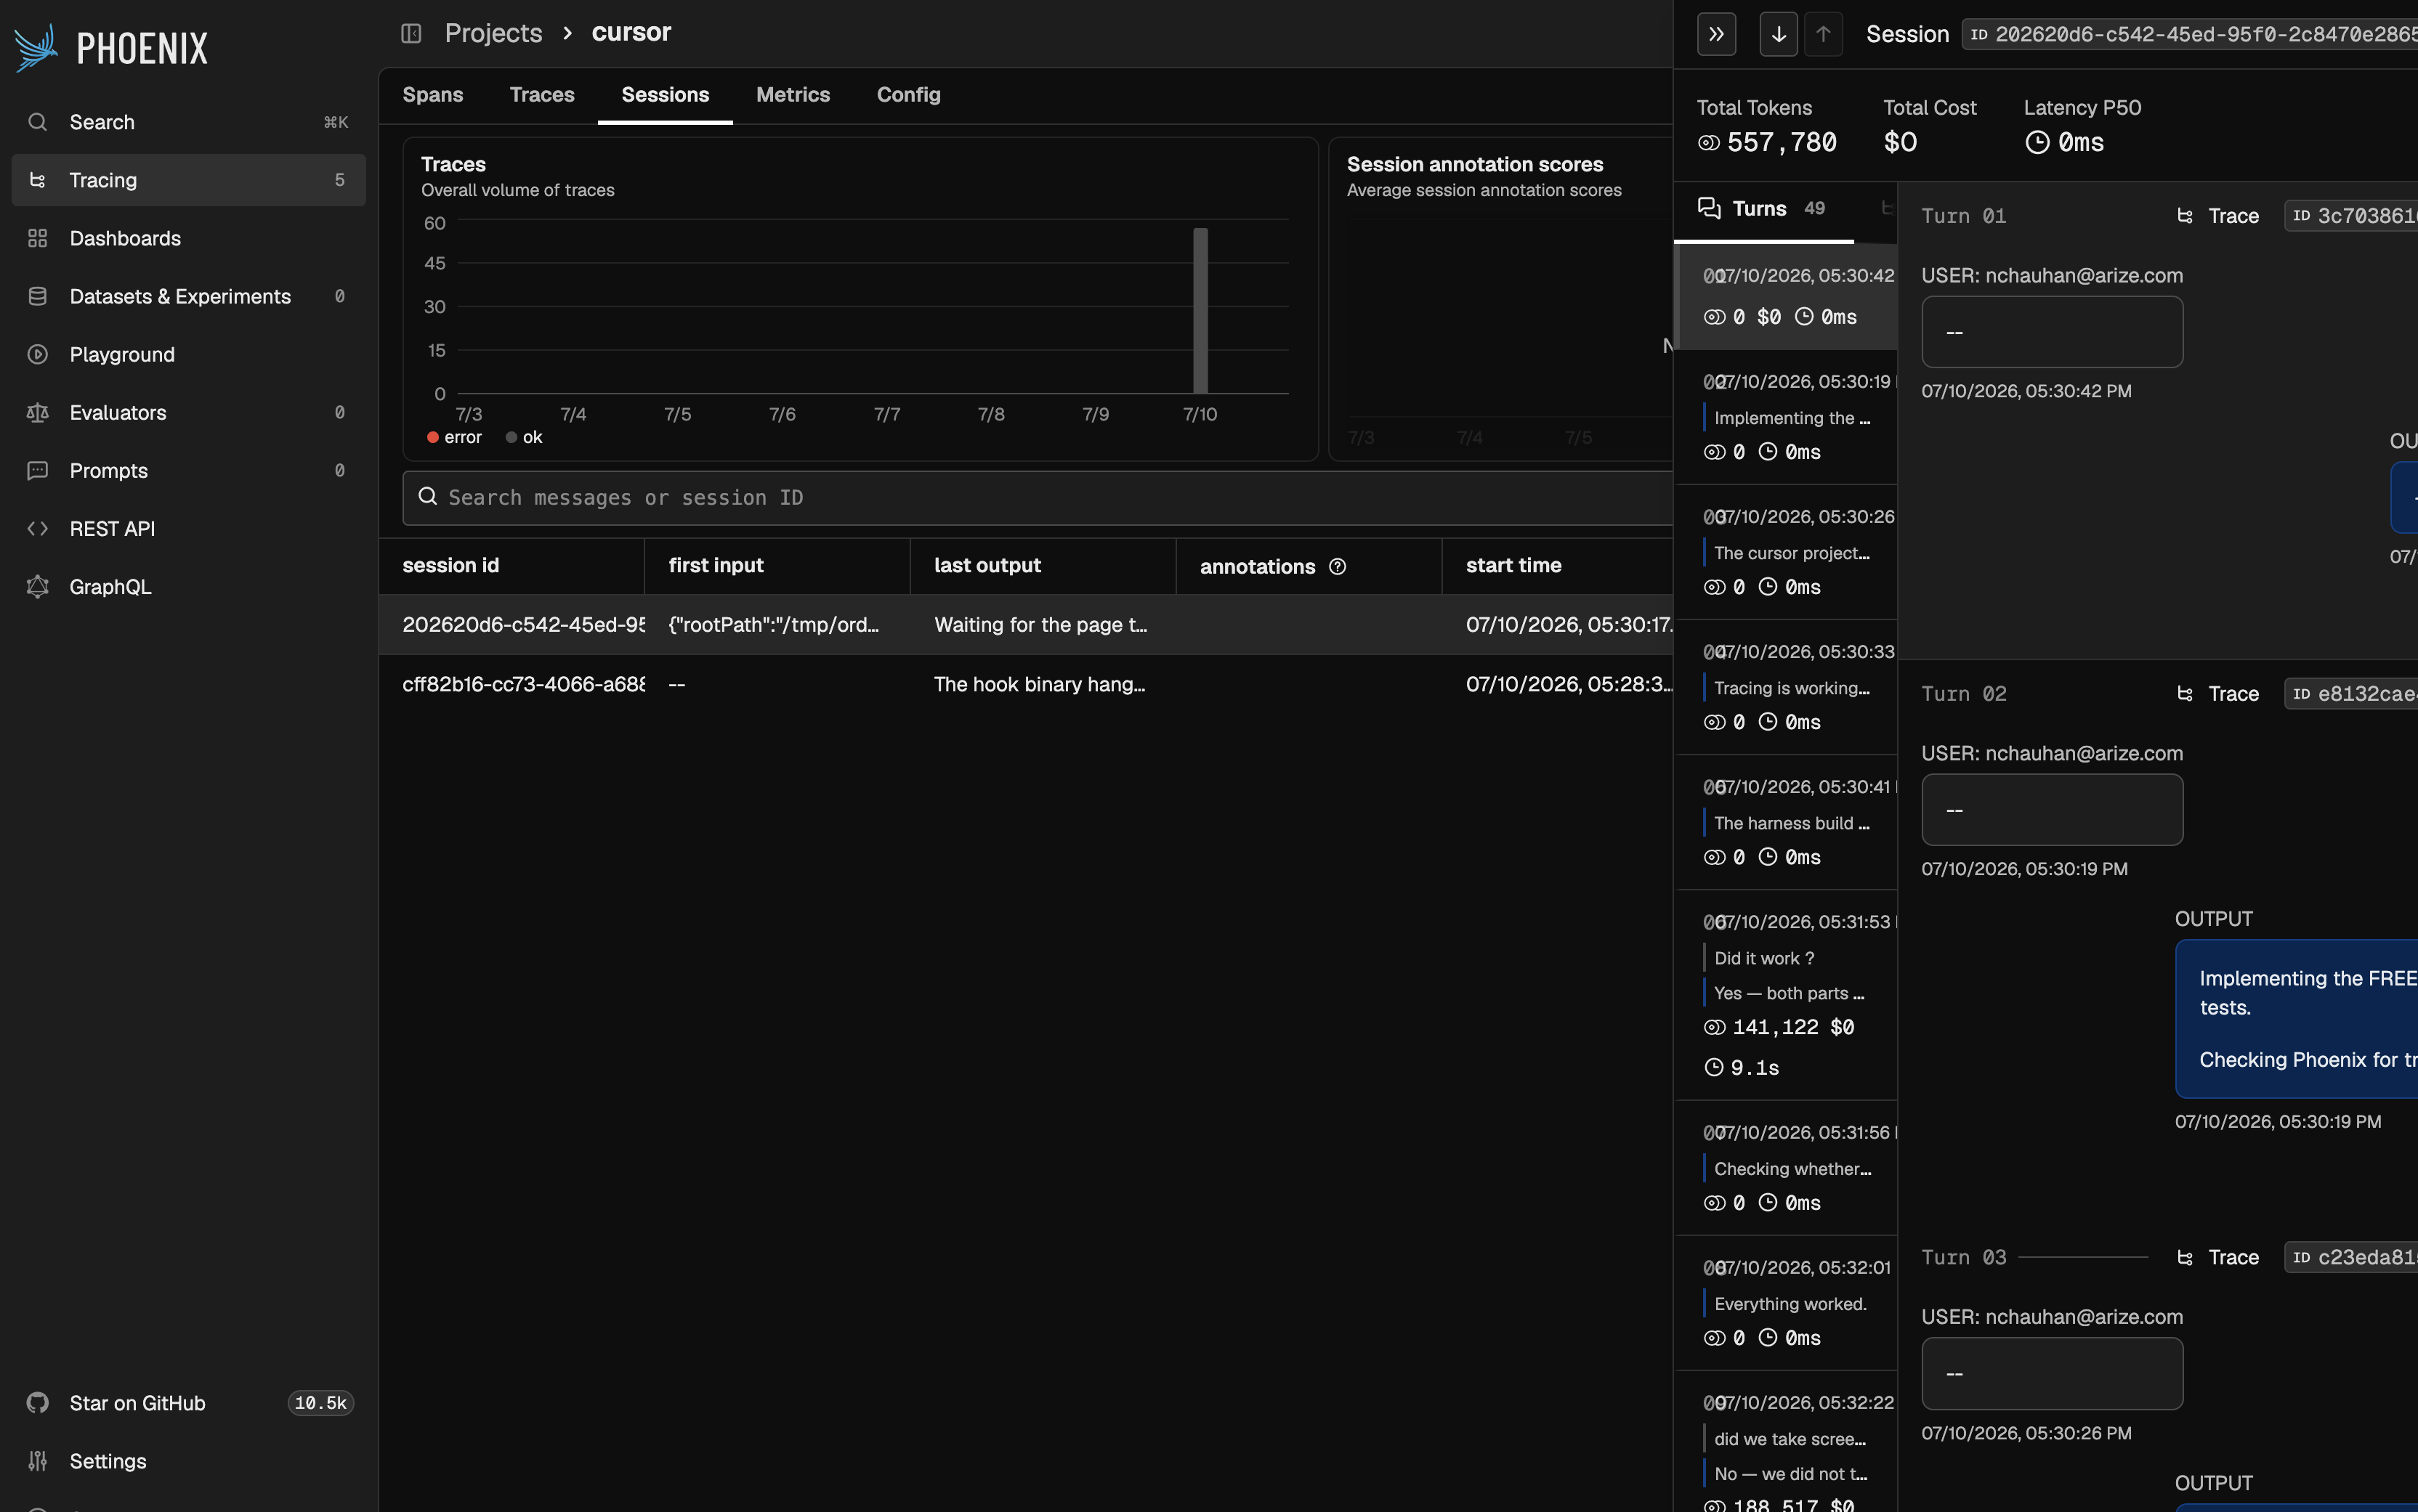Click Turn 01 user input box
Screen dimensions: 2418x1512
(x=2052, y=332)
